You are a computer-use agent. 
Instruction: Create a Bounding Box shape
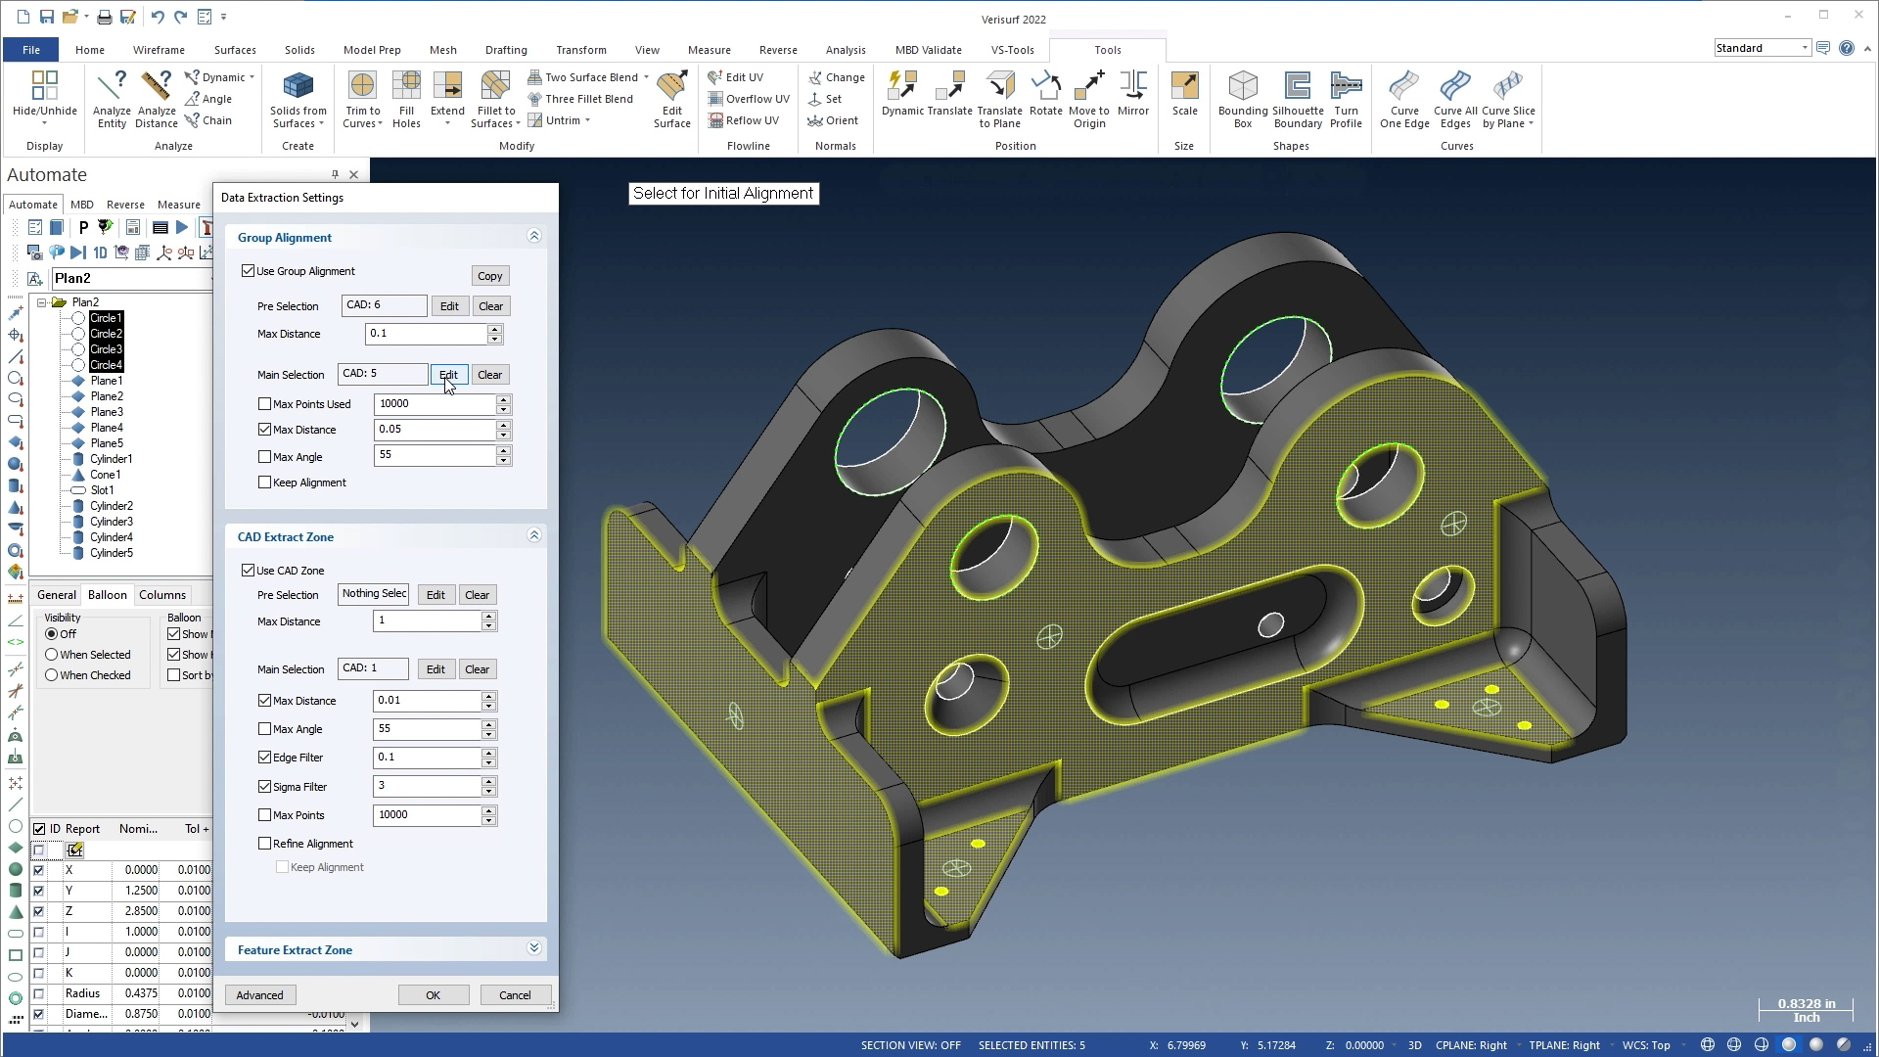pyautogui.click(x=1243, y=98)
